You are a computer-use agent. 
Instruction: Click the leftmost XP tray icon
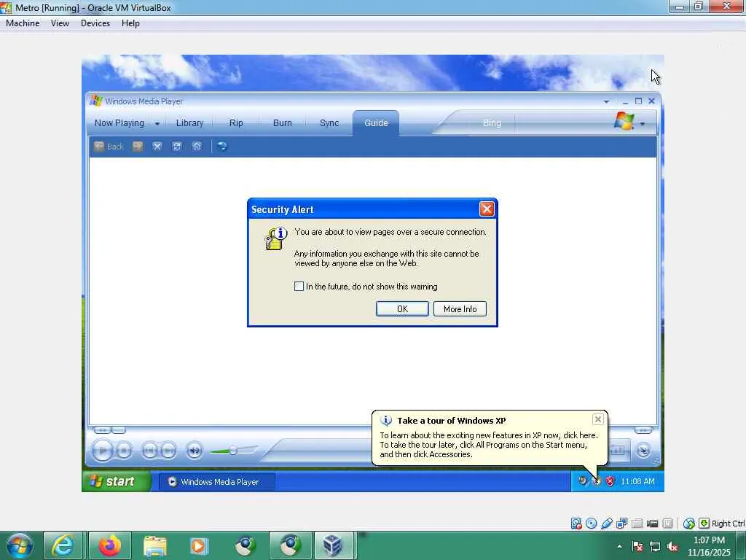582,481
